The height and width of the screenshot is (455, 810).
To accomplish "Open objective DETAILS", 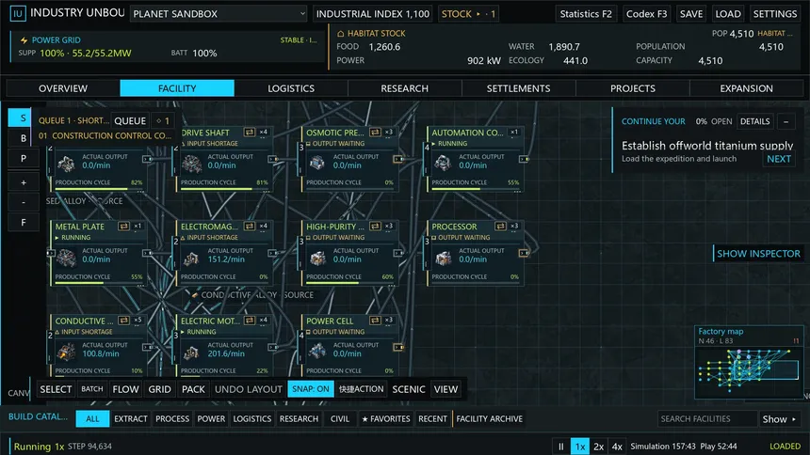I will [x=754, y=122].
